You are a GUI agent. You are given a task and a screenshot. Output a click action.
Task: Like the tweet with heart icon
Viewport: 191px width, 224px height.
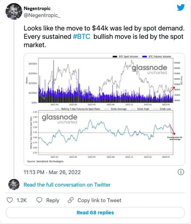(10, 200)
